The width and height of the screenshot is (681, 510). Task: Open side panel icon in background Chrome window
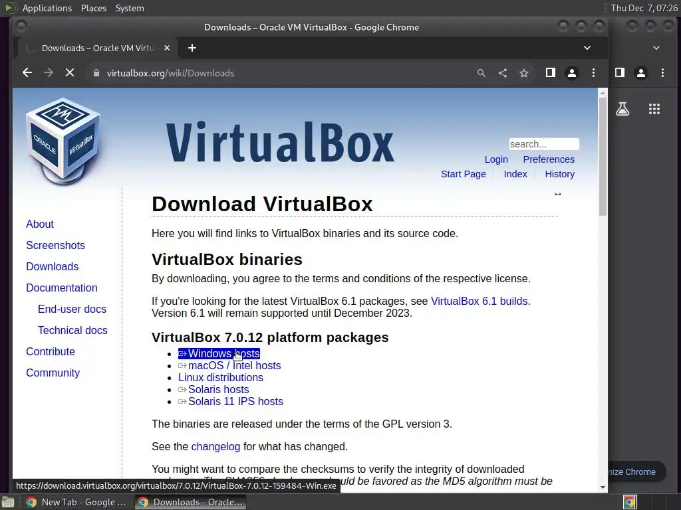point(620,73)
